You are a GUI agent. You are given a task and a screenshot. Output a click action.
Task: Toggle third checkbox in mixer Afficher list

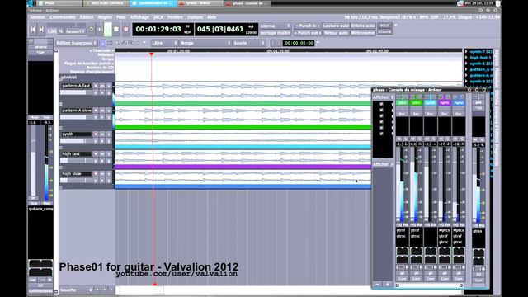(x=381, y=115)
